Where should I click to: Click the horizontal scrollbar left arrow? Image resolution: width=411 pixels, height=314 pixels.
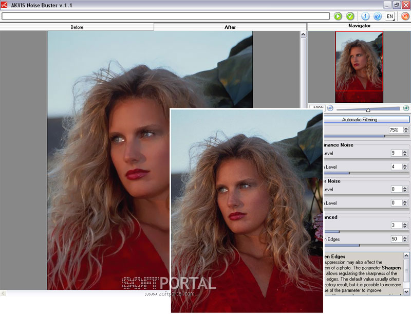3,293
